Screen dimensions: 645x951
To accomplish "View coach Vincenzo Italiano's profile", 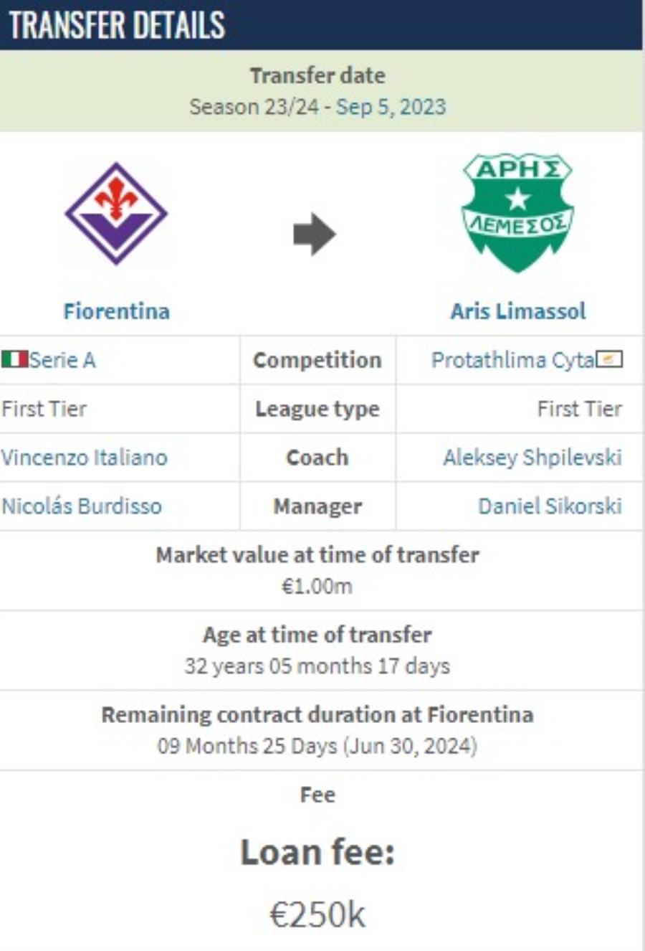I will pyautogui.click(x=85, y=458).
